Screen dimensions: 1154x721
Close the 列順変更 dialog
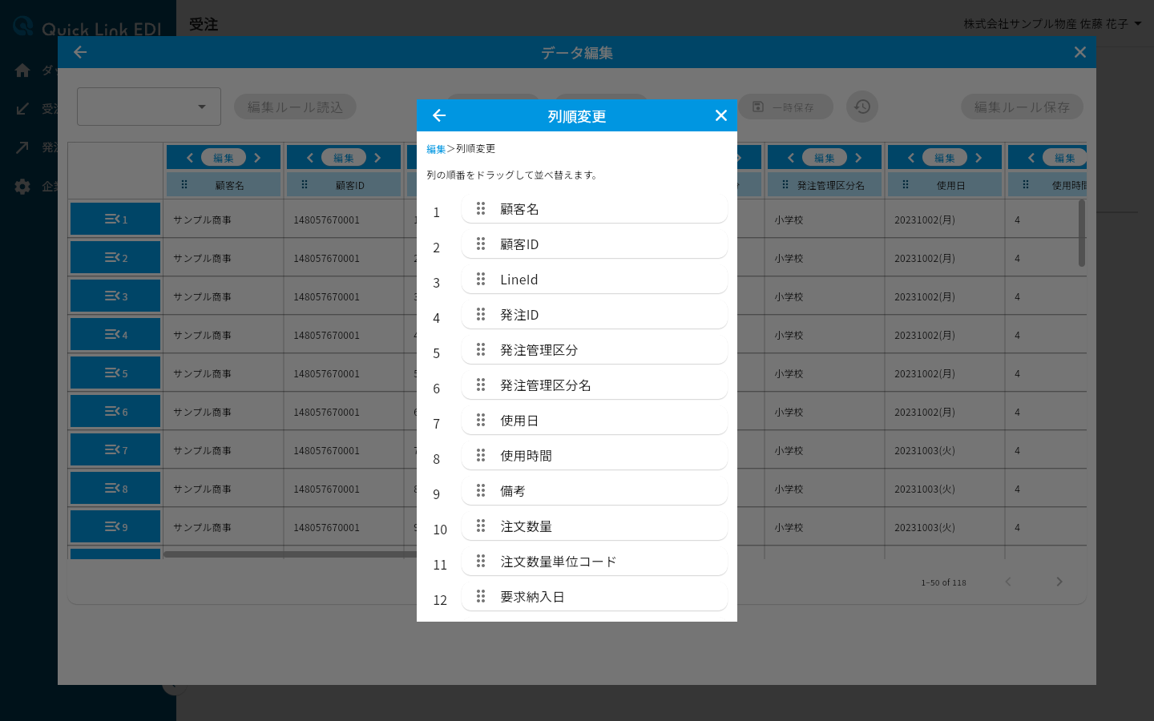[x=721, y=115]
